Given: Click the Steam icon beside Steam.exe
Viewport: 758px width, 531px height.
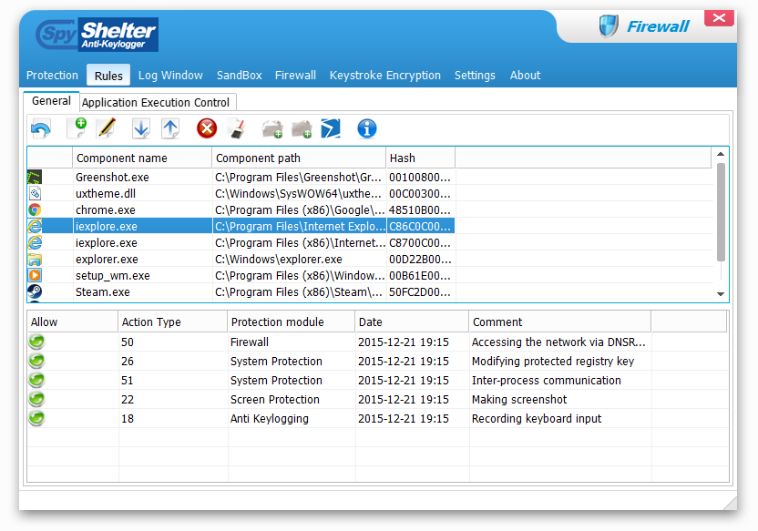Looking at the screenshot, I should [35, 291].
